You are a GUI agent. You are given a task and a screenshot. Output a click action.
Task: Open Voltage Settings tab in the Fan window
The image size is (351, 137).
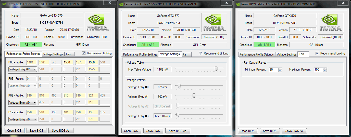[x=286, y=54]
